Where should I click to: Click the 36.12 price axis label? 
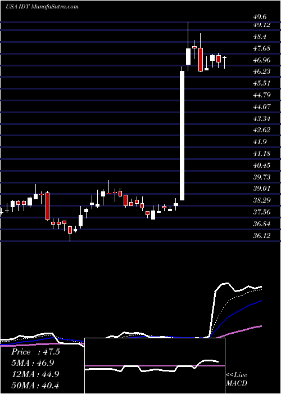click(262, 235)
